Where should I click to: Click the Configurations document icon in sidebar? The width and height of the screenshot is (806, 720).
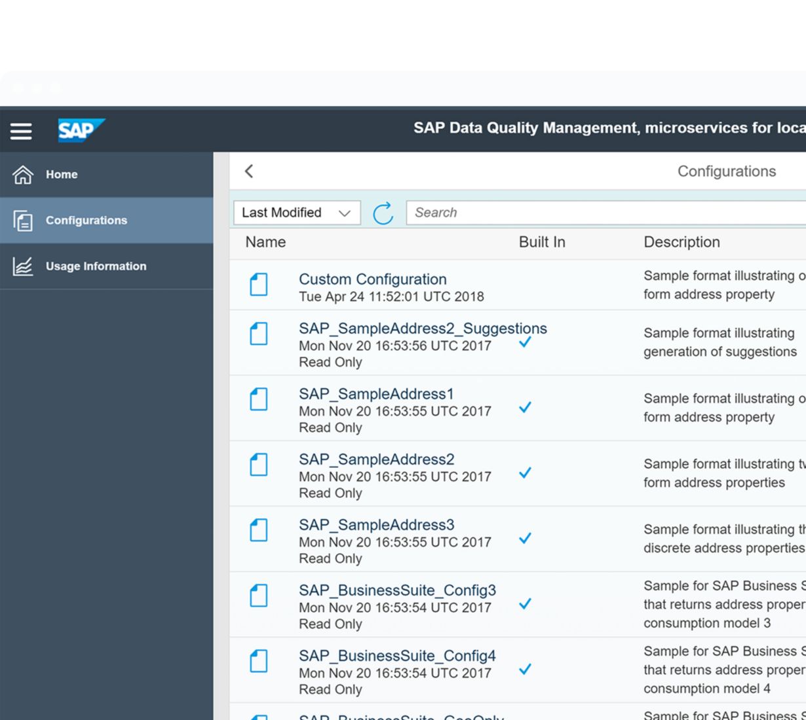(x=23, y=221)
